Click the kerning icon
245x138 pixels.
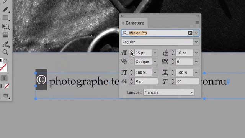pos(124,62)
